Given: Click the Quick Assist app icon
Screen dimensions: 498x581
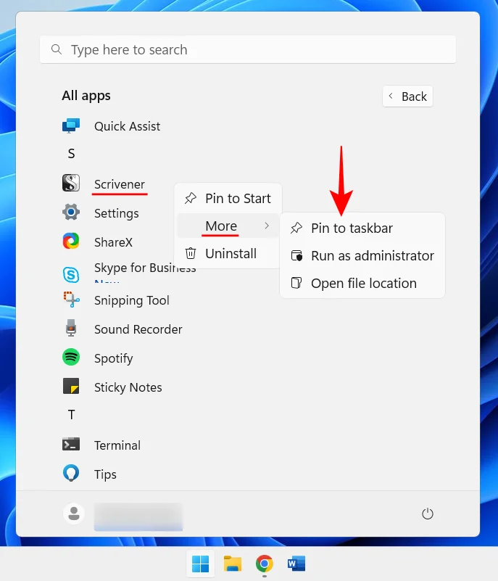Looking at the screenshot, I should (71, 126).
